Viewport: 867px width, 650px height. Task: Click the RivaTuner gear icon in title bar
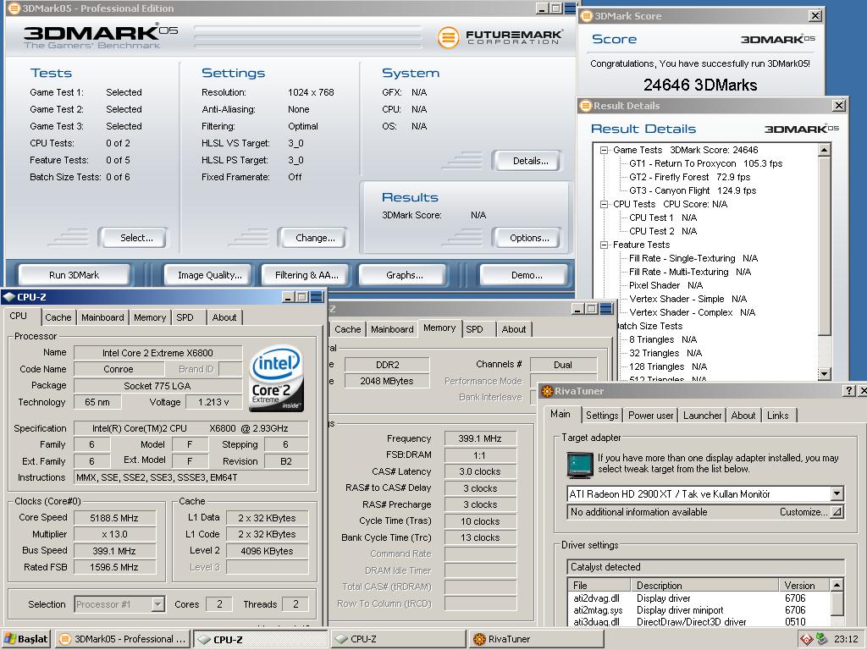[x=547, y=391]
